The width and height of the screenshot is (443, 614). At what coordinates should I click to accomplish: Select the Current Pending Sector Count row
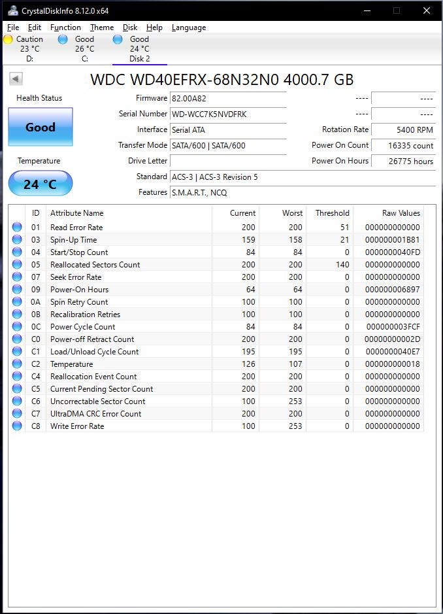[216, 389]
